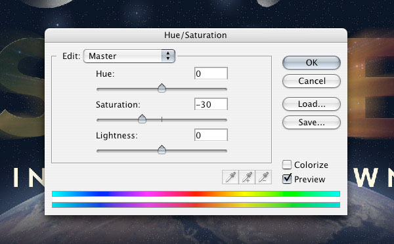
Task: Click the Hue: label
Action: [x=105, y=74]
